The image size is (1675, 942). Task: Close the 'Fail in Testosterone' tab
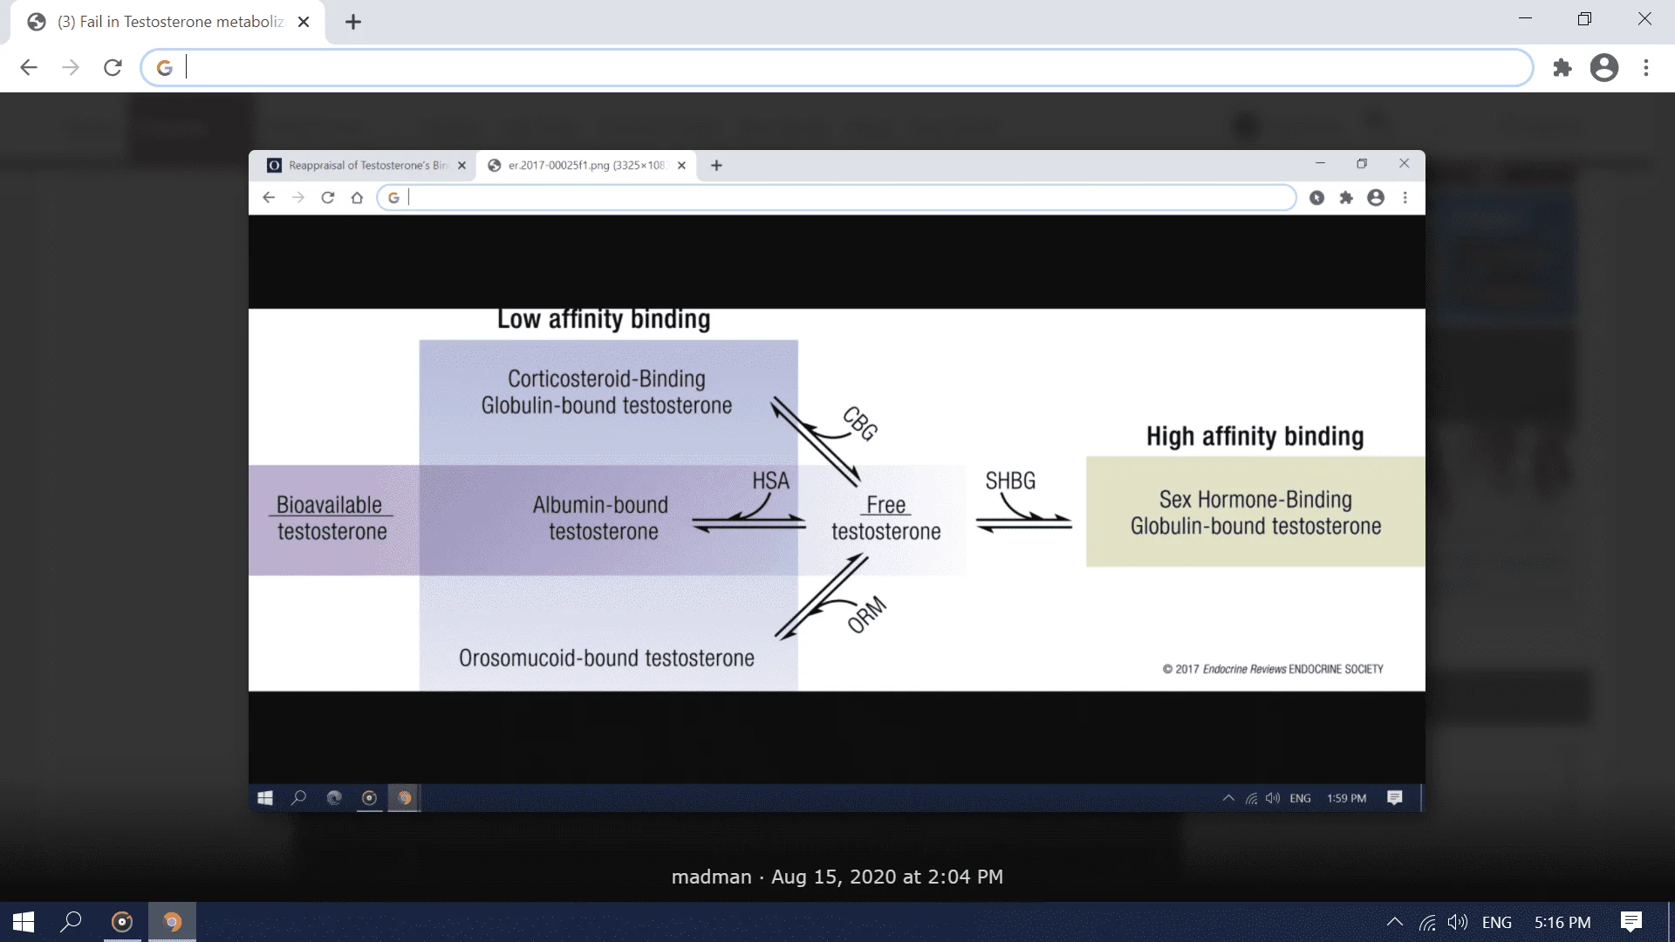[x=304, y=22]
